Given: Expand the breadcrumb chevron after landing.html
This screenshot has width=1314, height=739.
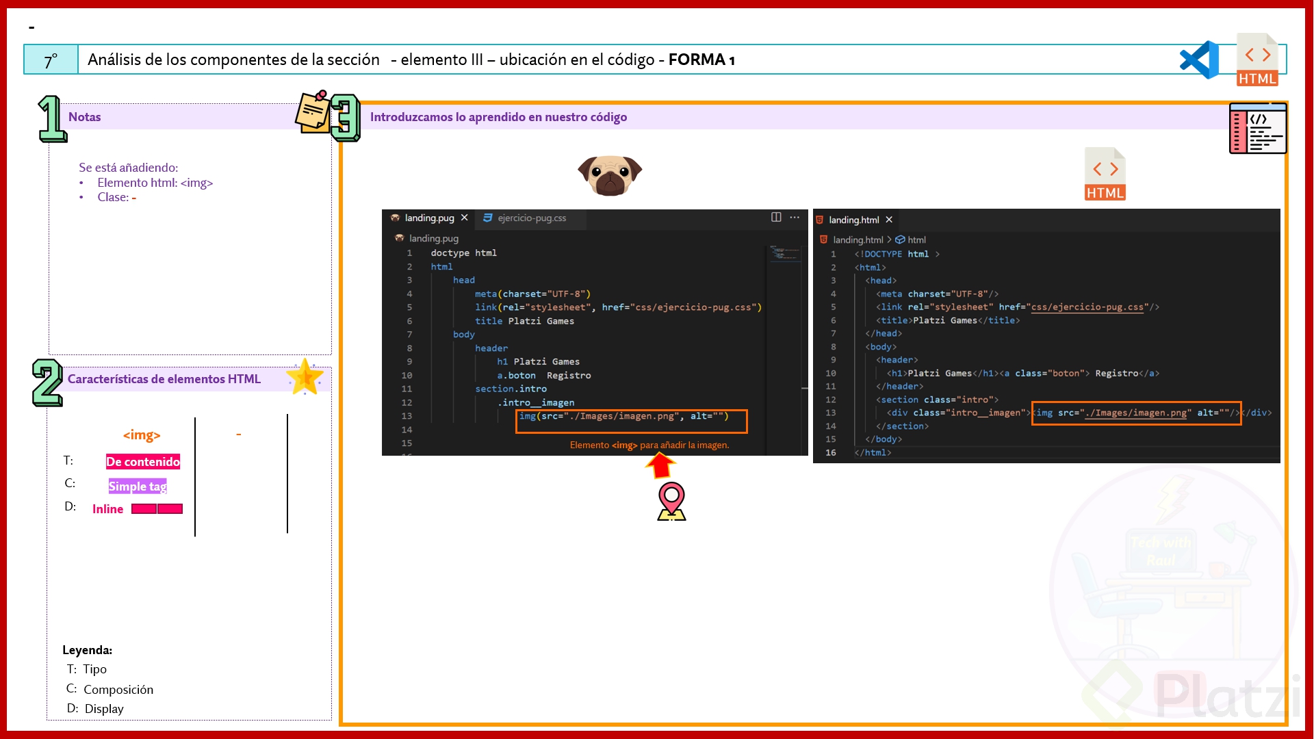Looking at the screenshot, I should [x=889, y=239].
